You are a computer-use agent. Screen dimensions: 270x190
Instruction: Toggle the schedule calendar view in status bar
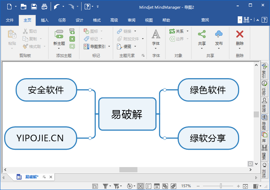point(157,186)
